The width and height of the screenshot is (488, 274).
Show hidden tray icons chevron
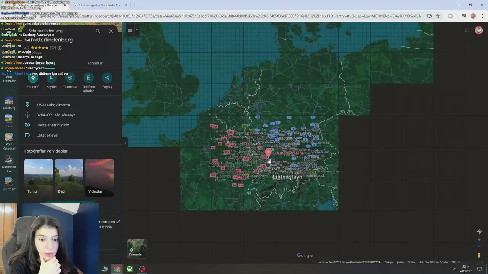[454, 269]
